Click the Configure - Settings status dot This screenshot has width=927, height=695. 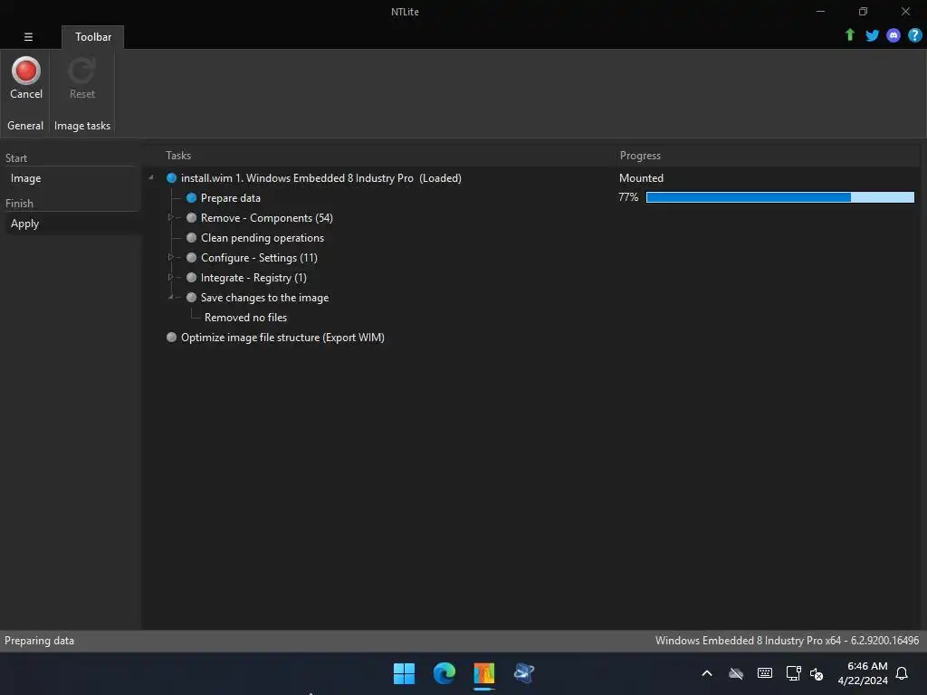[191, 258]
